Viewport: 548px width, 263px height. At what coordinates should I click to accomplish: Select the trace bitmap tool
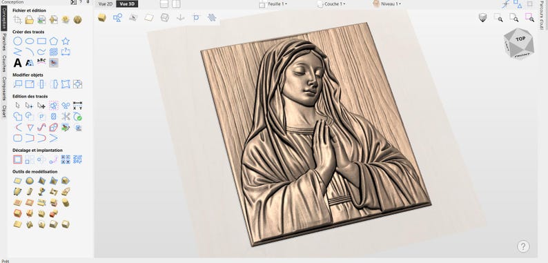pyautogui.click(x=53, y=63)
